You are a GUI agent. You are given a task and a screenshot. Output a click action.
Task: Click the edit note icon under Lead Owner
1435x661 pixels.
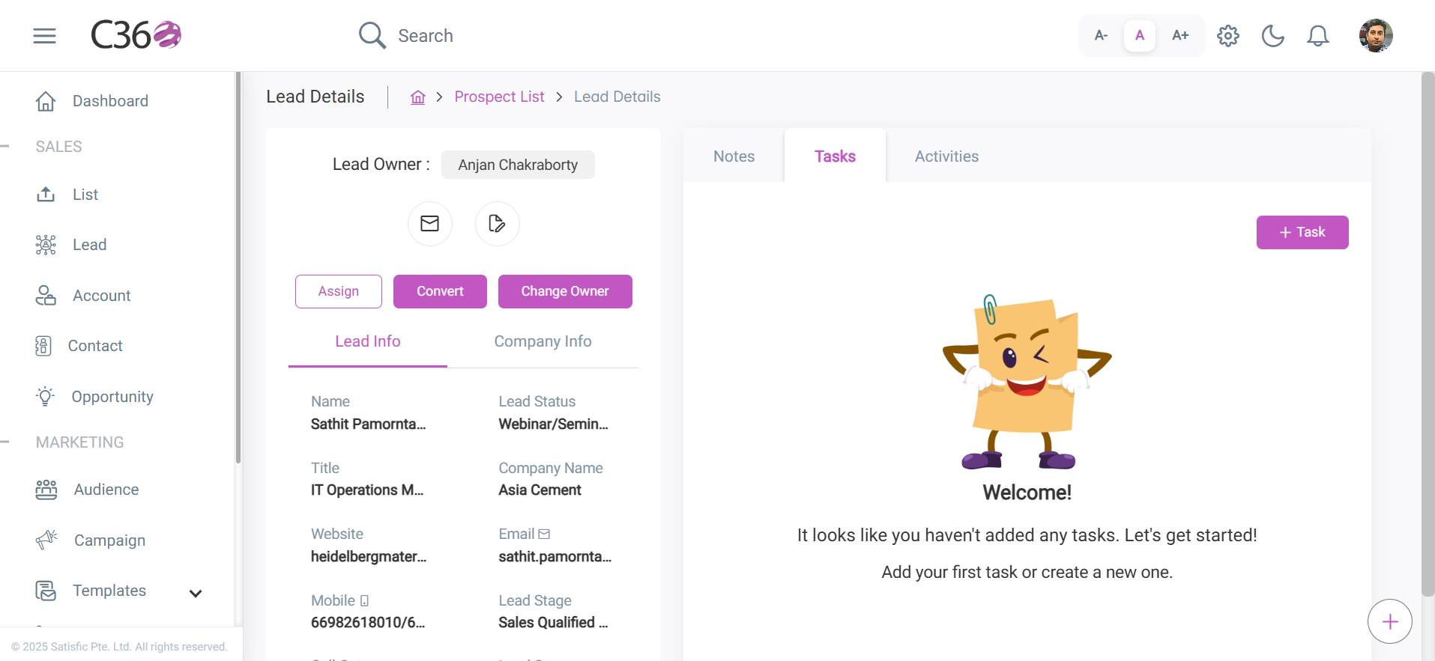pos(497,224)
